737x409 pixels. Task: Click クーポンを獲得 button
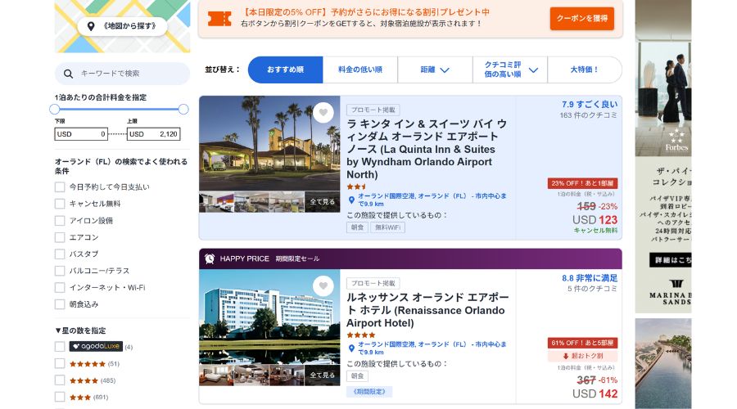[x=582, y=18]
